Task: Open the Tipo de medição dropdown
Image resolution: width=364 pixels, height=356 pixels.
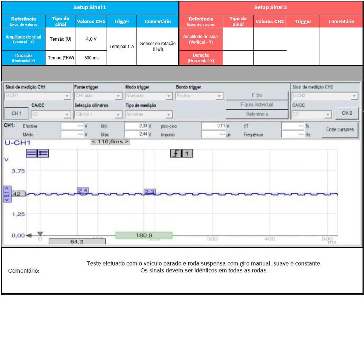Action: (x=169, y=115)
